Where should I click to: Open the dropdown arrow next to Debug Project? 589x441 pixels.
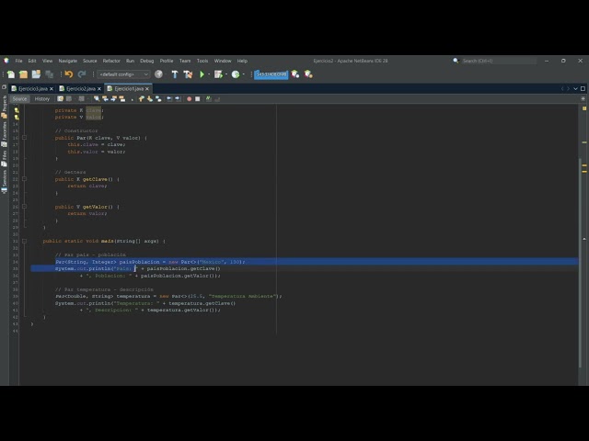click(226, 74)
